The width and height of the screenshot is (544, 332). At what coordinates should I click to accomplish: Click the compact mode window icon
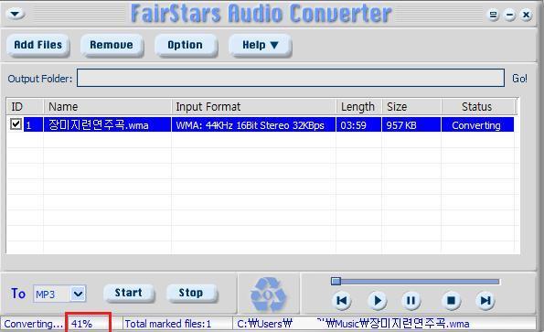[x=493, y=15]
